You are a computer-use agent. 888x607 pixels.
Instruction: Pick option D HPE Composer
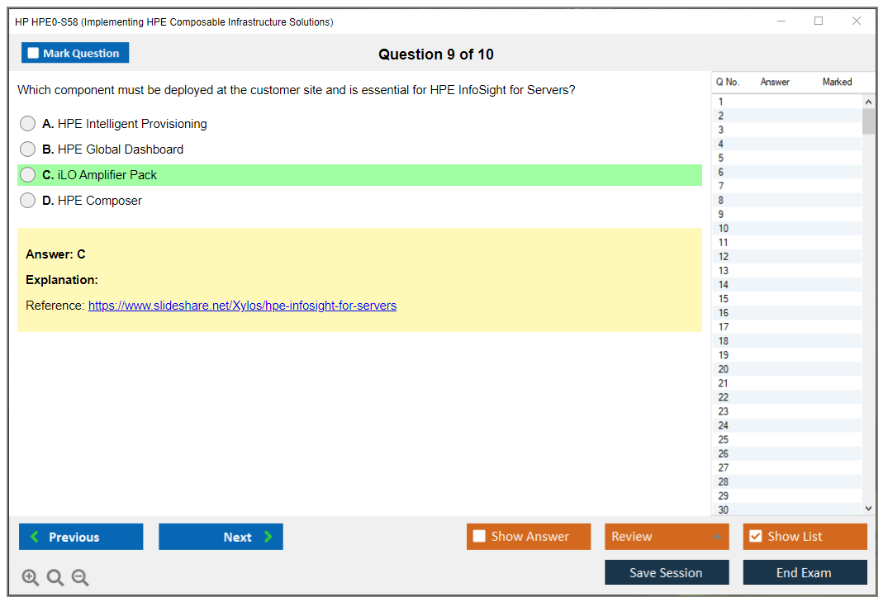click(x=28, y=201)
